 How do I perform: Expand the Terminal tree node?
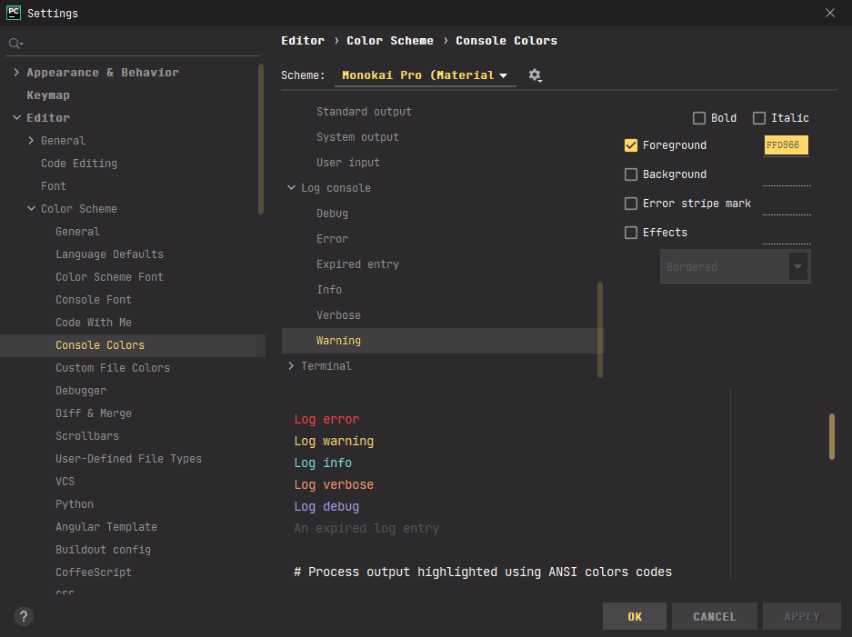[x=291, y=366]
